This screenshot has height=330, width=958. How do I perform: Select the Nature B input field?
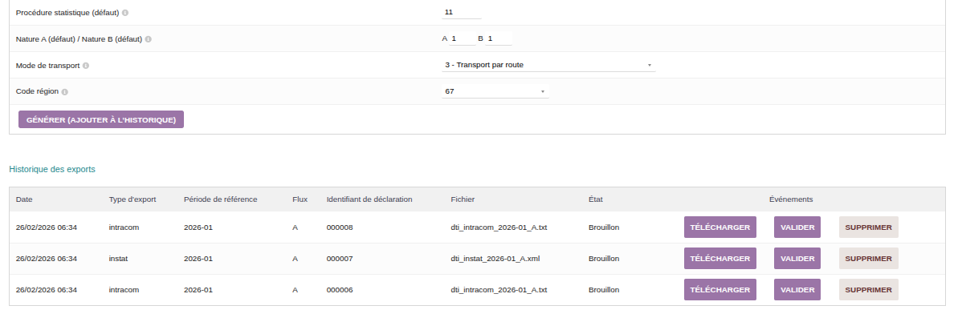click(498, 38)
